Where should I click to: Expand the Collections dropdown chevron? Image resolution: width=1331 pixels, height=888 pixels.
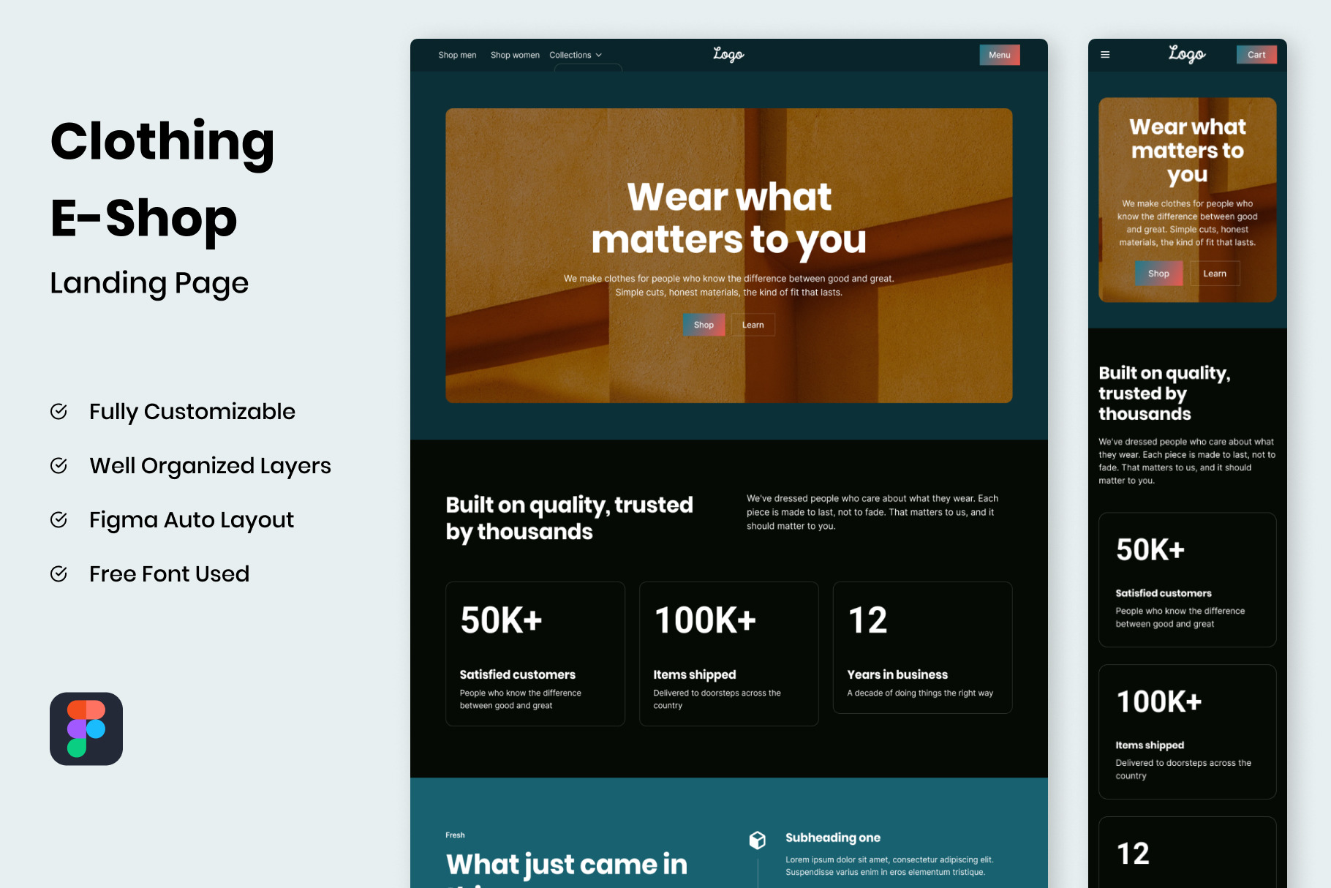599,56
